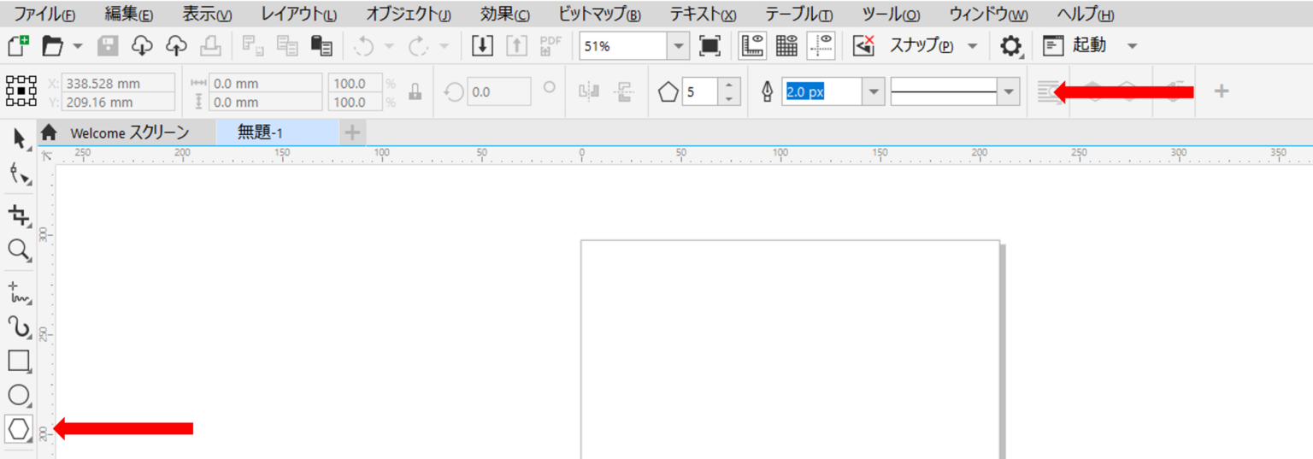1313x459 pixels.
Task: Select the Ellipse tool
Action: (19, 395)
